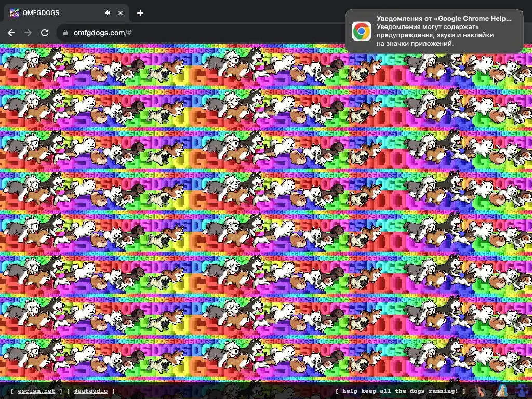
Task: Open the Google Chrome Help notification
Action: (x=434, y=31)
